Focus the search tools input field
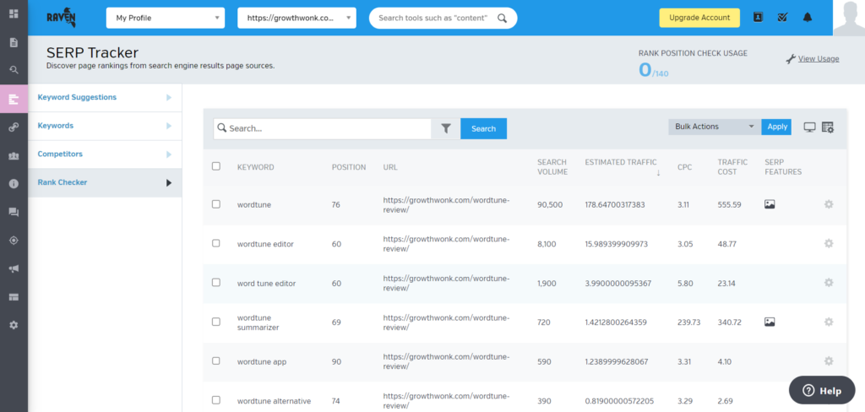This screenshot has width=865, height=412. [443, 18]
